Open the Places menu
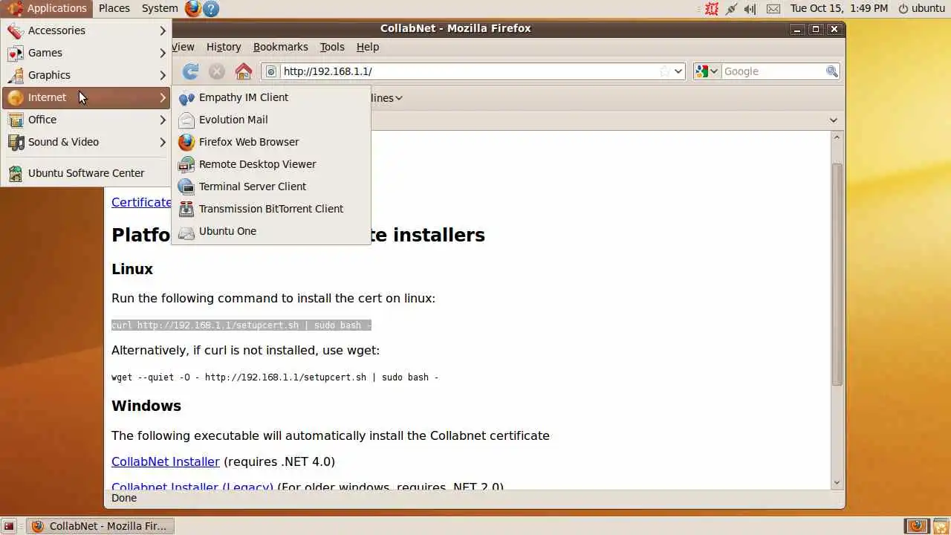 (x=114, y=8)
